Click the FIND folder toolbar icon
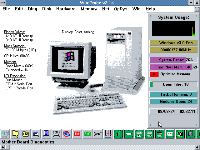The image size is (200, 150). coord(26,134)
